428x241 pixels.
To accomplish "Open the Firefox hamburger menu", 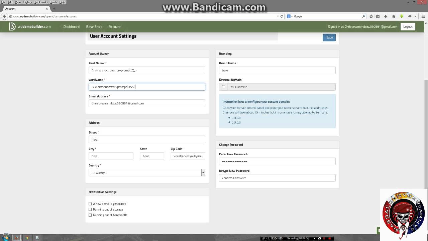I will [423, 16].
